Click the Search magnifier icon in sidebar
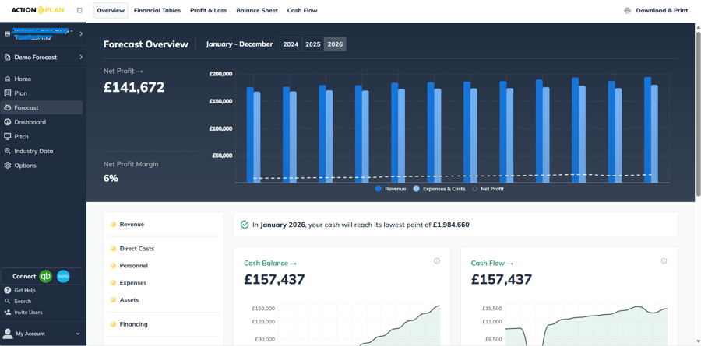 pyautogui.click(x=7, y=302)
